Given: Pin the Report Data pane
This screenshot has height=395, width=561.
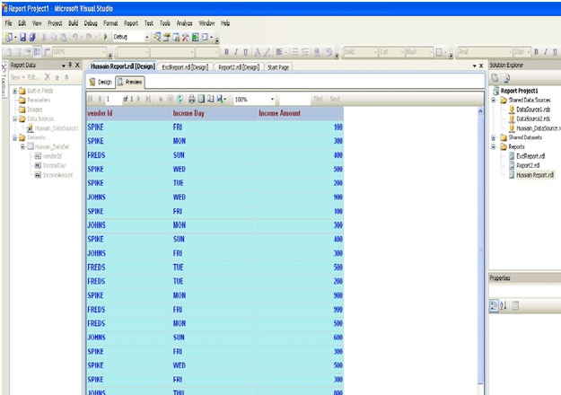Looking at the screenshot, I should point(70,66).
